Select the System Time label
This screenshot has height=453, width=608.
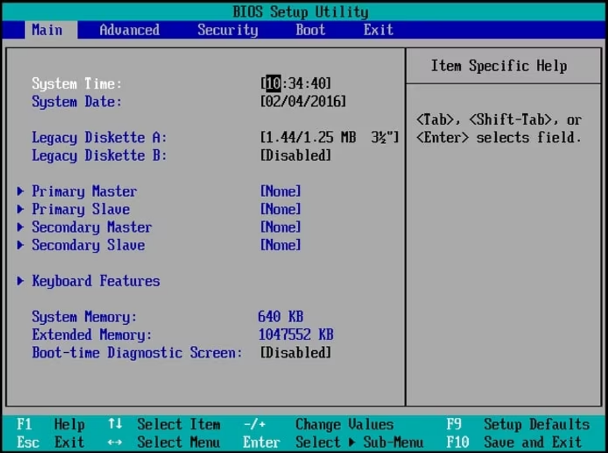(x=77, y=83)
